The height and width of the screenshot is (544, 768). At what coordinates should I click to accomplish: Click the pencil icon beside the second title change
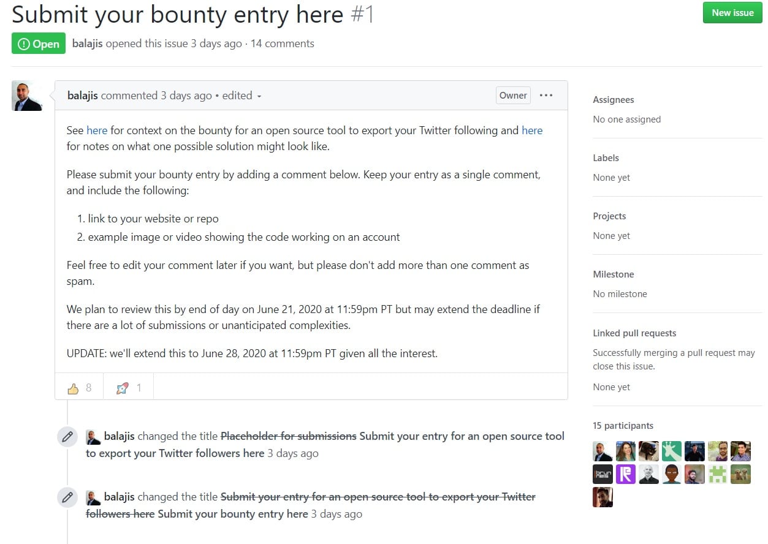67,497
